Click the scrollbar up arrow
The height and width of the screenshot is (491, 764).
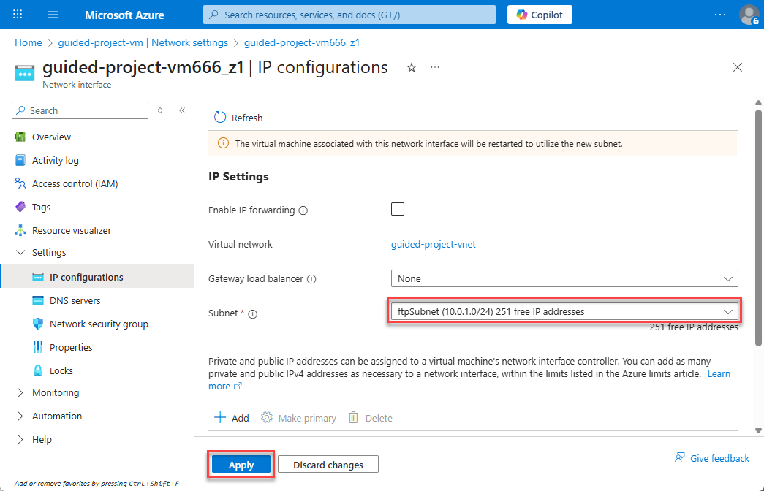click(758, 103)
